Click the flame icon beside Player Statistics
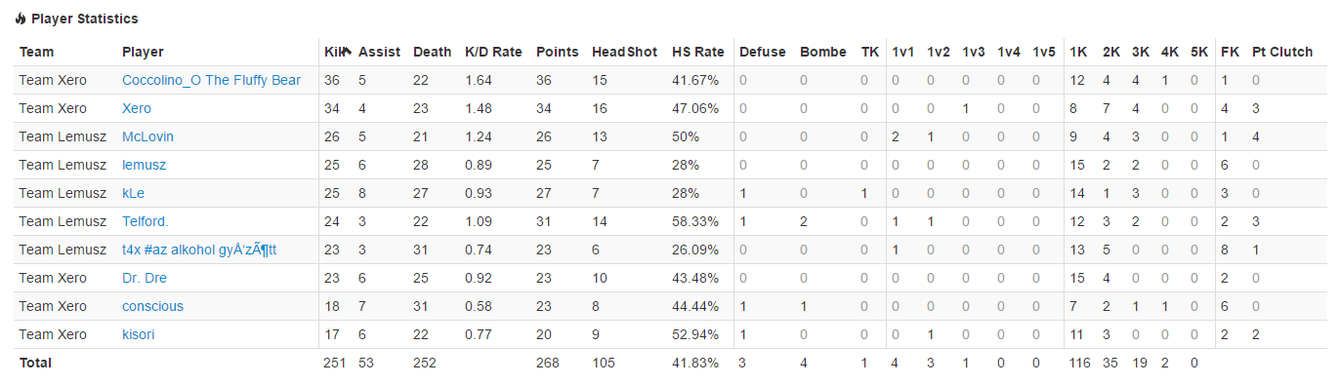Image resolution: width=1339 pixels, height=385 pixels. pos(21,19)
